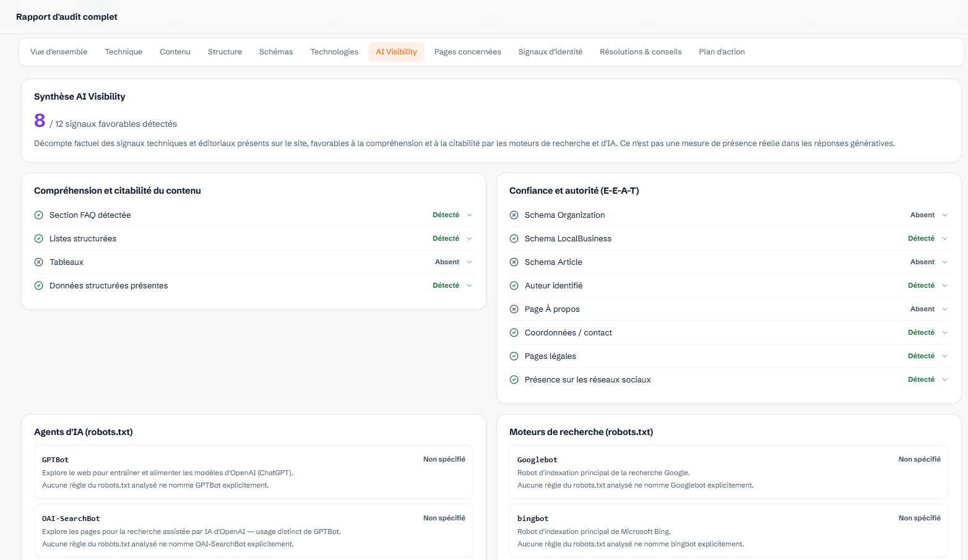968x560 pixels.
Task: Click check icon beside Présence sur les réseaux sociaux
Action: click(x=514, y=380)
